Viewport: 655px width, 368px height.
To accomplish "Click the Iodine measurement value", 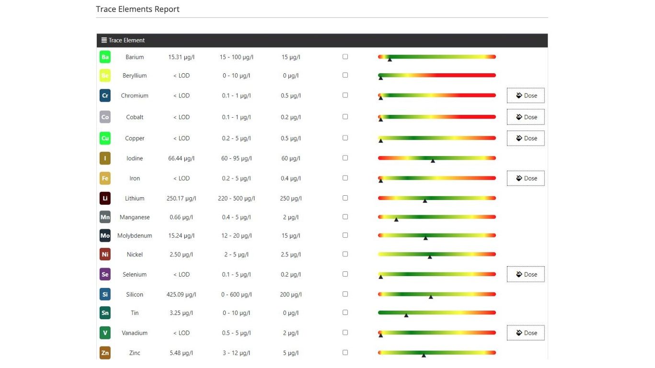I will (x=181, y=158).
